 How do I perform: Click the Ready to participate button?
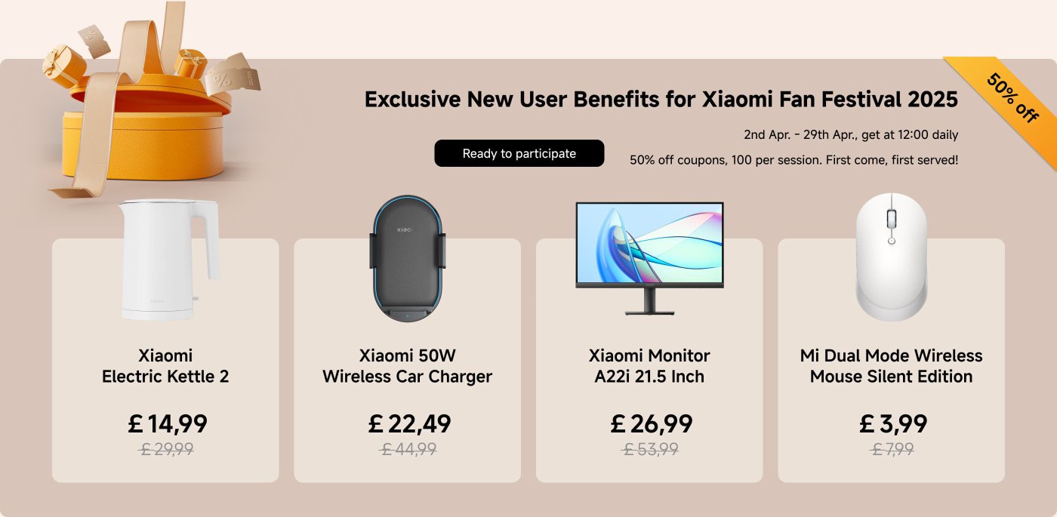click(519, 153)
